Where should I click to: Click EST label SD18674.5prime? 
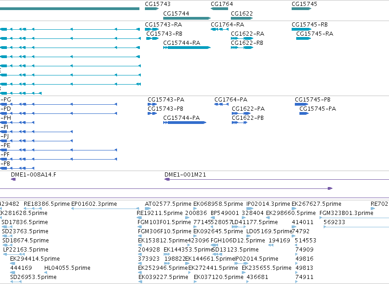(26, 241)
